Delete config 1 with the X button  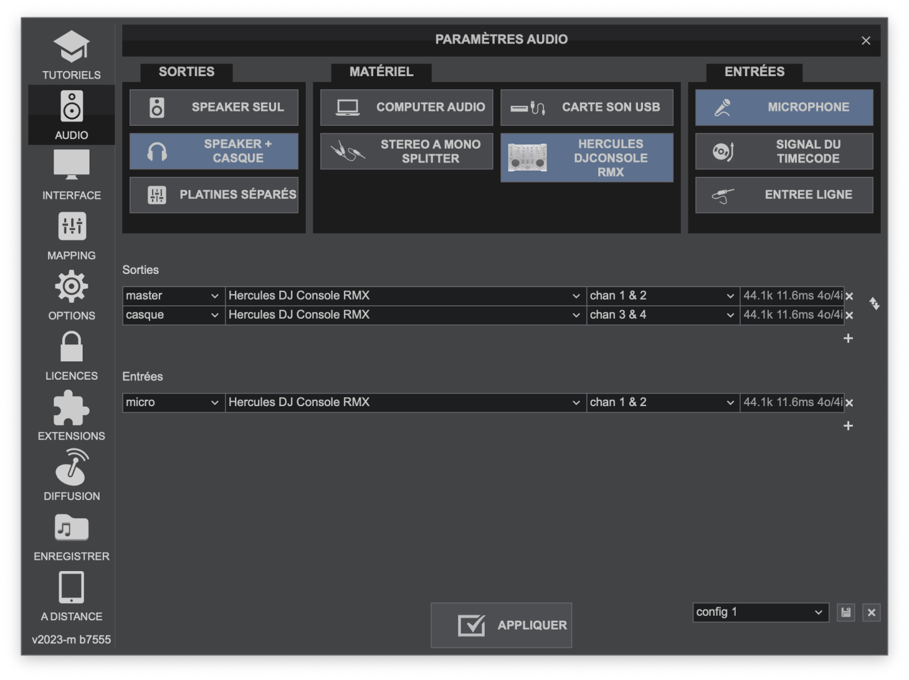click(871, 612)
